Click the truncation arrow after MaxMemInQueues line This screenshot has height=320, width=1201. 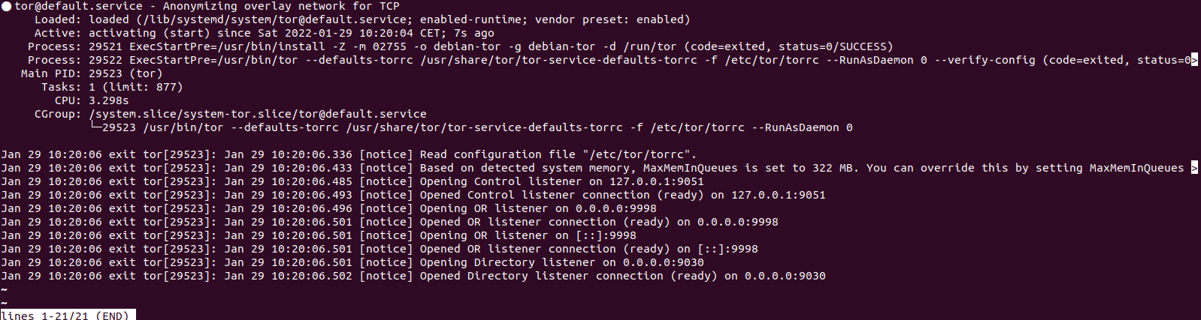(x=1194, y=168)
